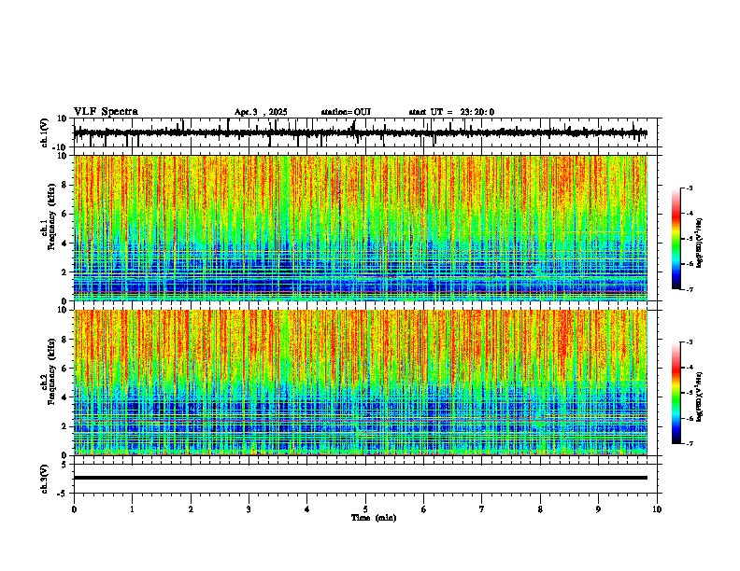Click time axis tick label "2"
The width and height of the screenshot is (740, 571).
(191, 509)
